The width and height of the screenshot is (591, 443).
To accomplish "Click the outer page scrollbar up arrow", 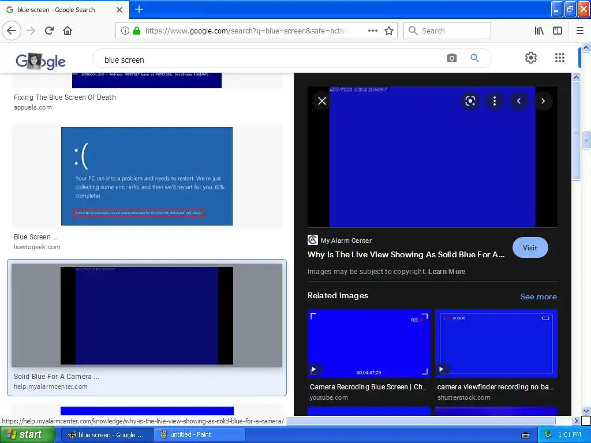I will (586, 47).
